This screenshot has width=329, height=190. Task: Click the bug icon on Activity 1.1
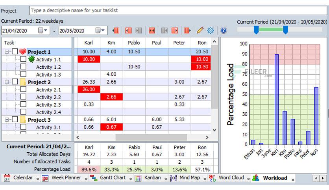31,59
